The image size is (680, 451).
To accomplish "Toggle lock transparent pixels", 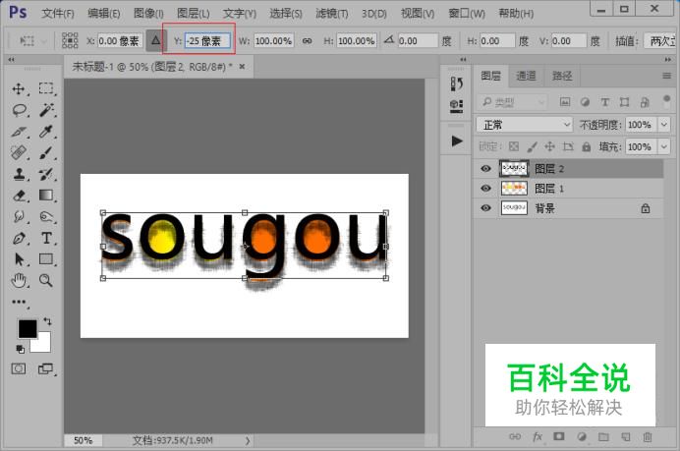I will [514, 146].
